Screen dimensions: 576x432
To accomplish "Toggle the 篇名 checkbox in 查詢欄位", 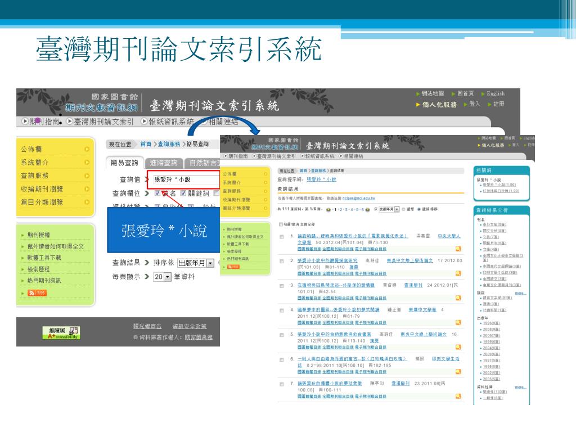I will (x=157, y=193).
